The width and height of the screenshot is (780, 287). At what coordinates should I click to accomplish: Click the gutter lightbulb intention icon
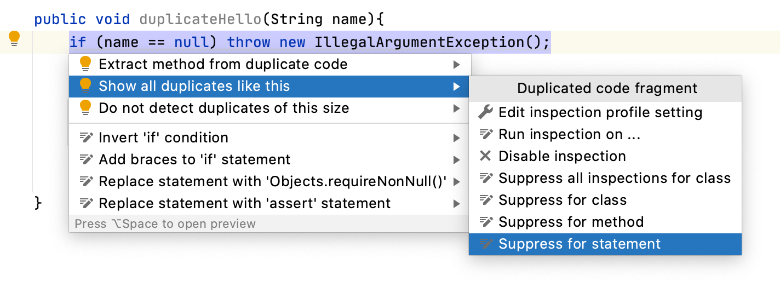15,39
